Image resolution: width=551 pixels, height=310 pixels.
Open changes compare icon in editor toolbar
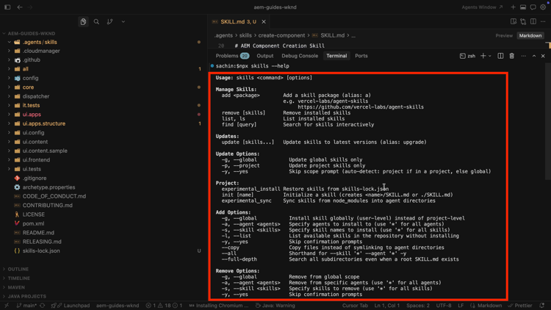523,22
